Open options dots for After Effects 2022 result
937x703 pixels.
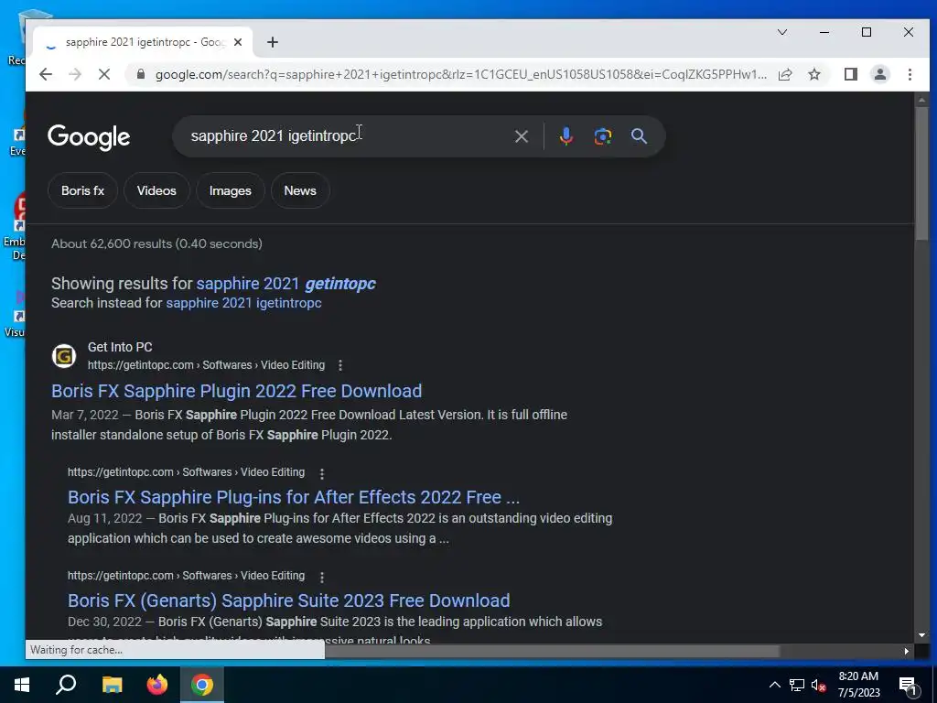pyautogui.click(x=321, y=473)
